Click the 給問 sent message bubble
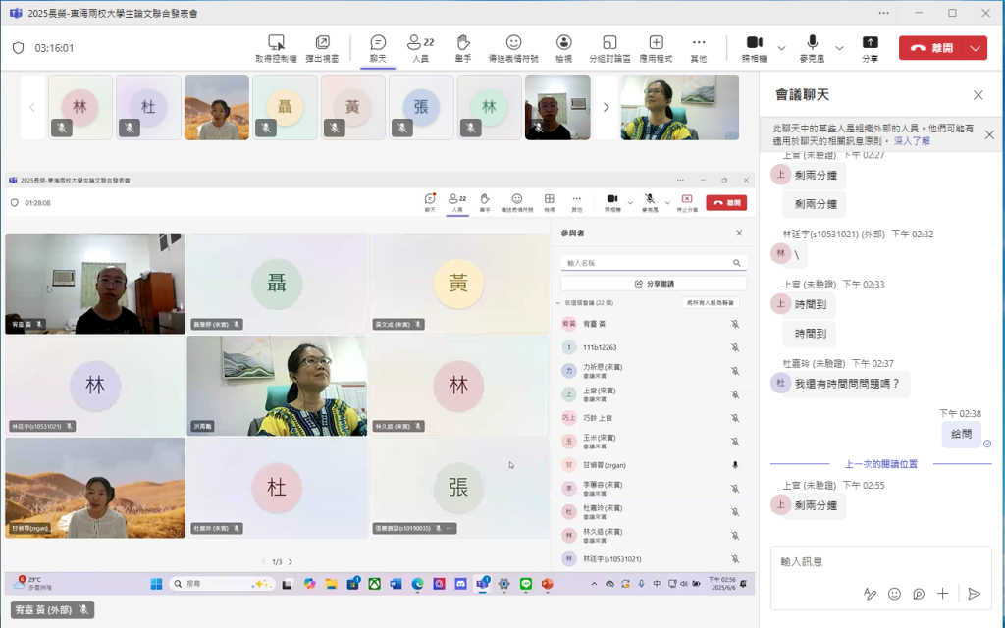 click(961, 434)
